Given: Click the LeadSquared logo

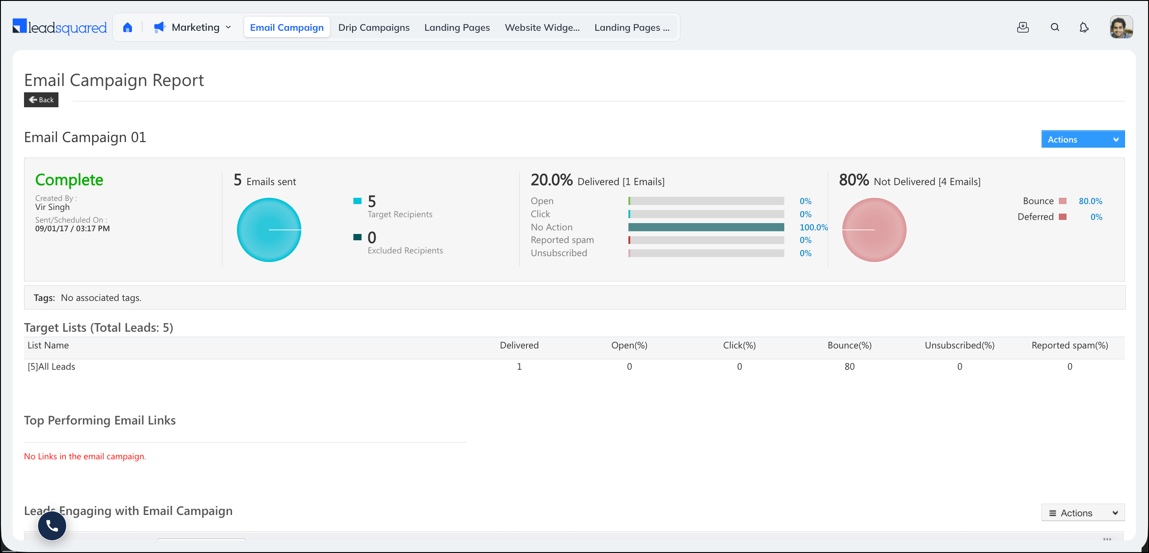Looking at the screenshot, I should point(60,27).
